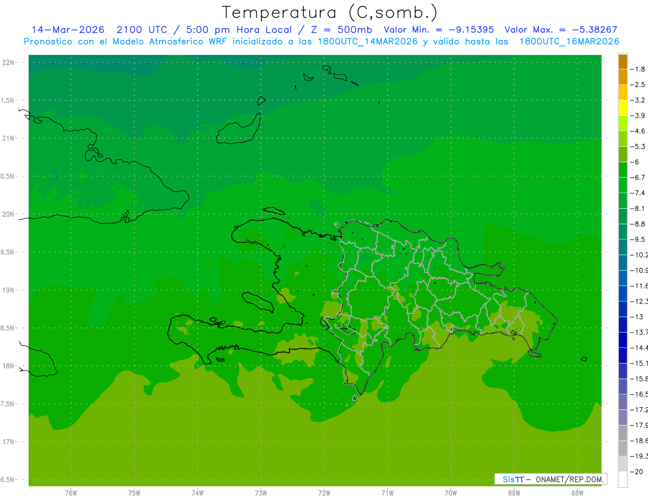The height and width of the screenshot is (500, 648).
Task: Click the '-5.3' color scale value
Action: point(638,147)
